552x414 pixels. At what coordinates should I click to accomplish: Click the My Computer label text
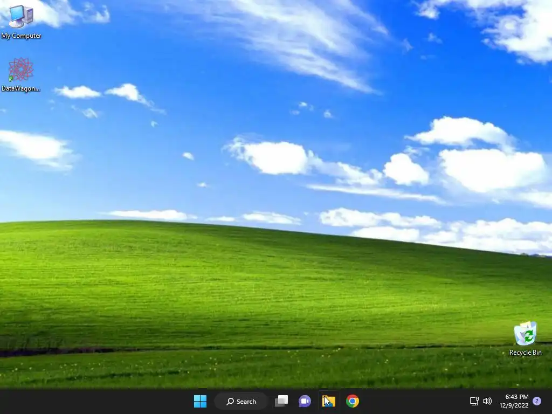point(21,36)
